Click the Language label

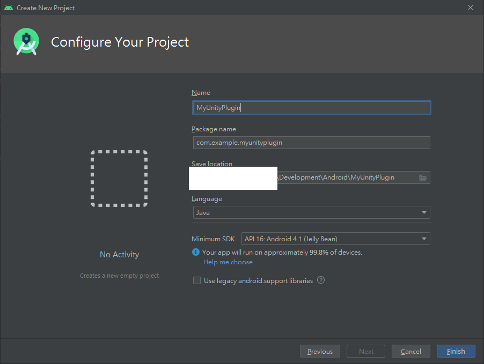207,199
